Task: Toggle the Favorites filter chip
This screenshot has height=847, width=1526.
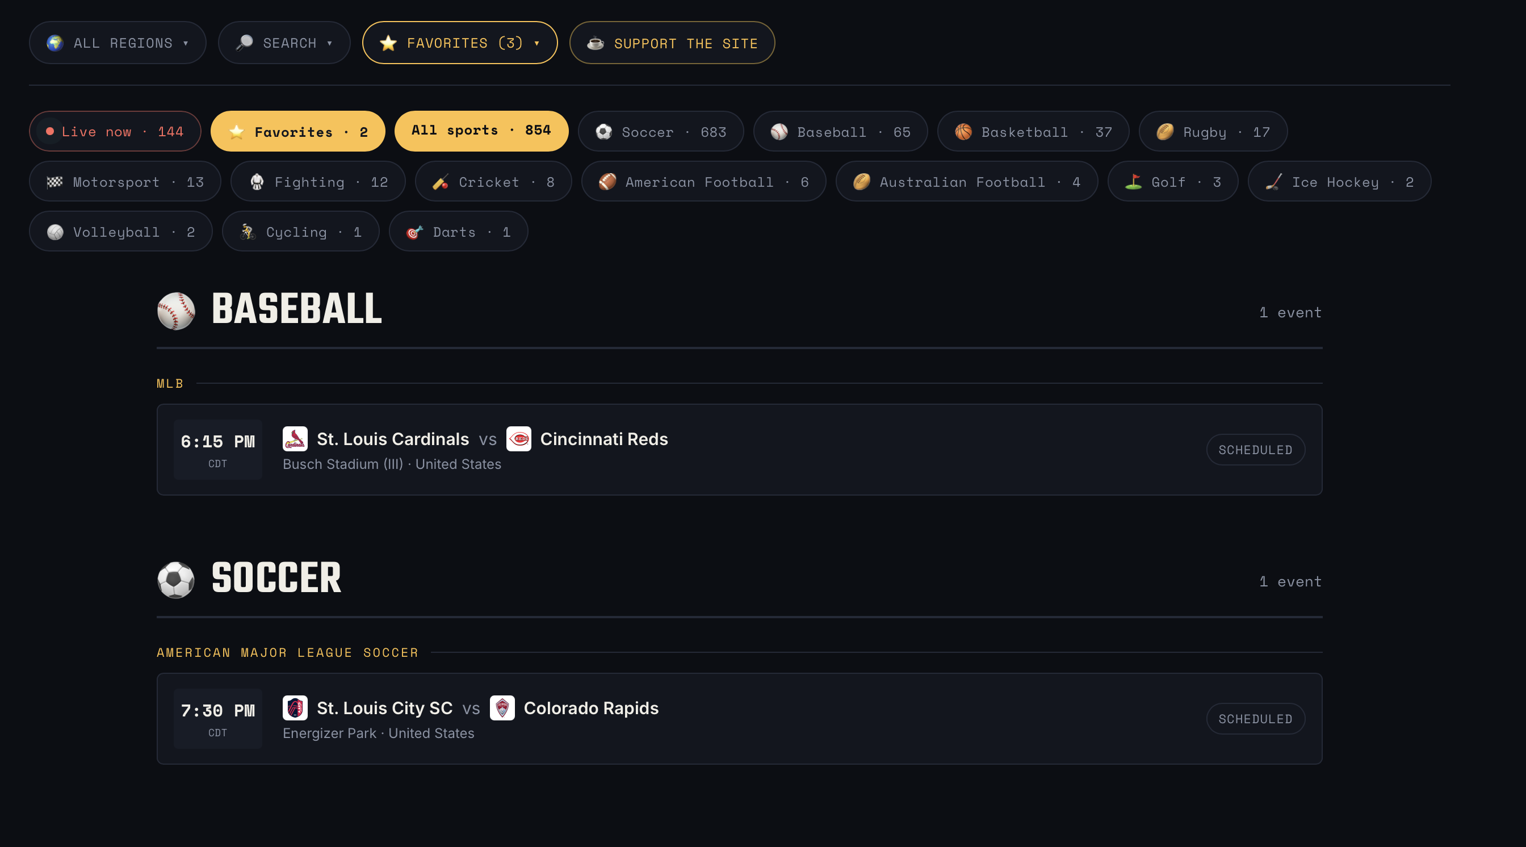Action: [298, 132]
